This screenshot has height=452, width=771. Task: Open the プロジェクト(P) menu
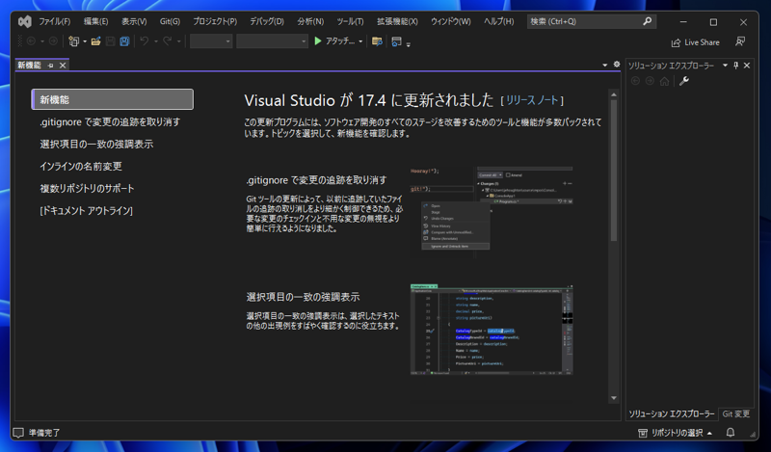(x=215, y=21)
